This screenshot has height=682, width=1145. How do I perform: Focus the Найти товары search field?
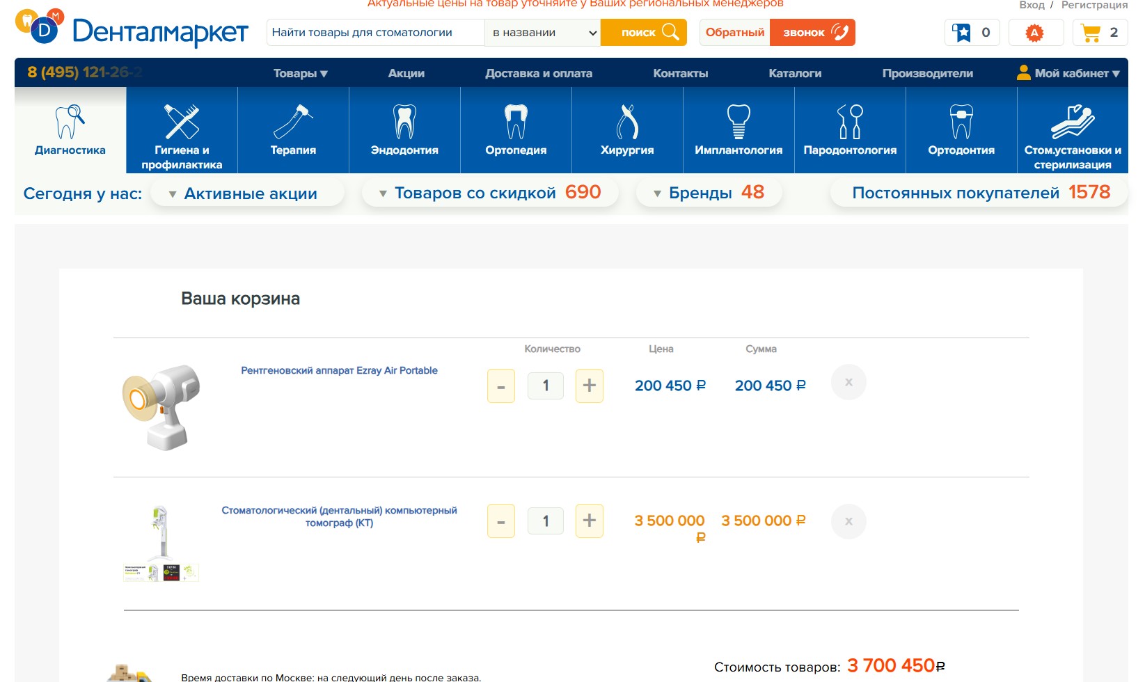tap(376, 32)
